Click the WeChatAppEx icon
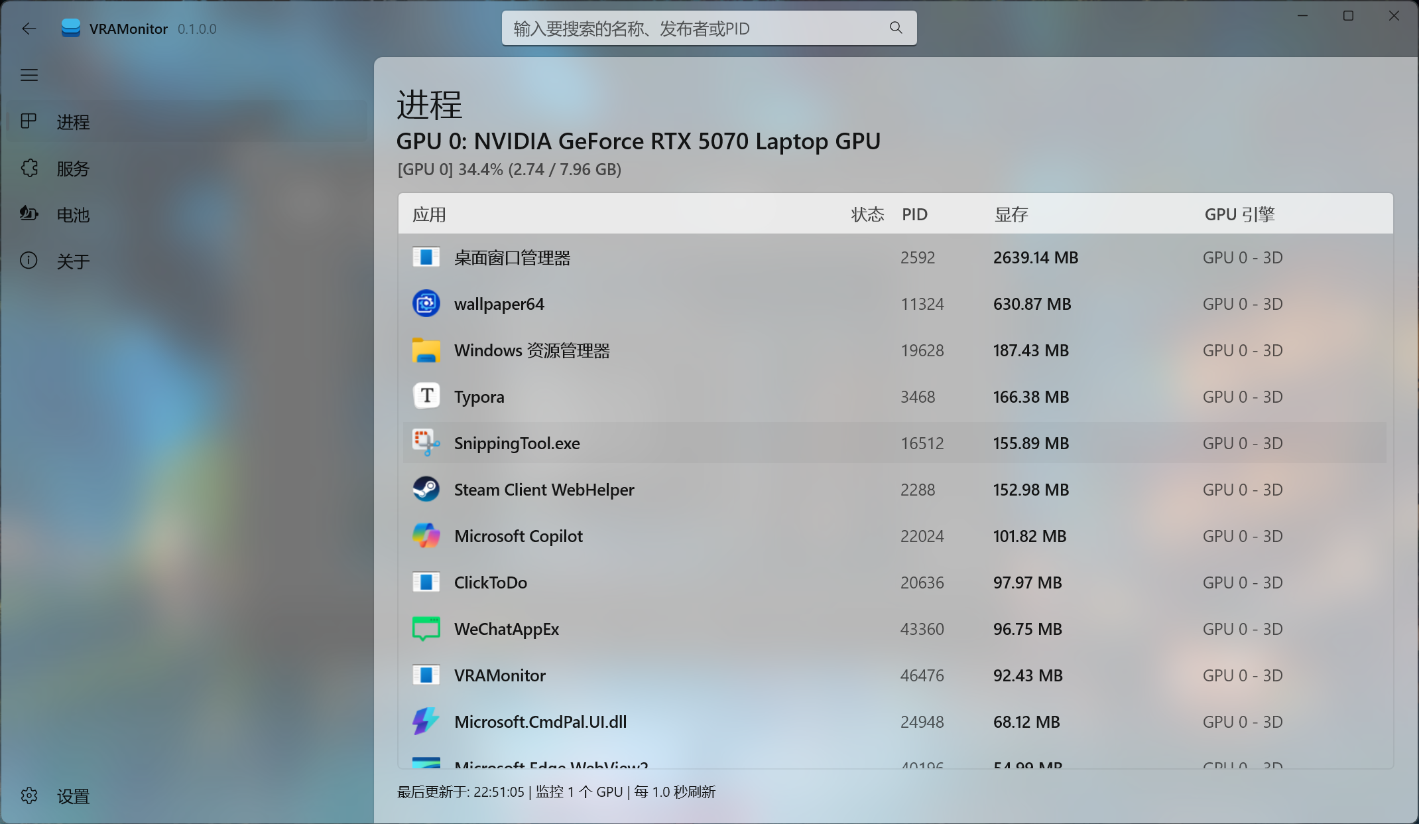Image resolution: width=1419 pixels, height=824 pixels. point(426,629)
